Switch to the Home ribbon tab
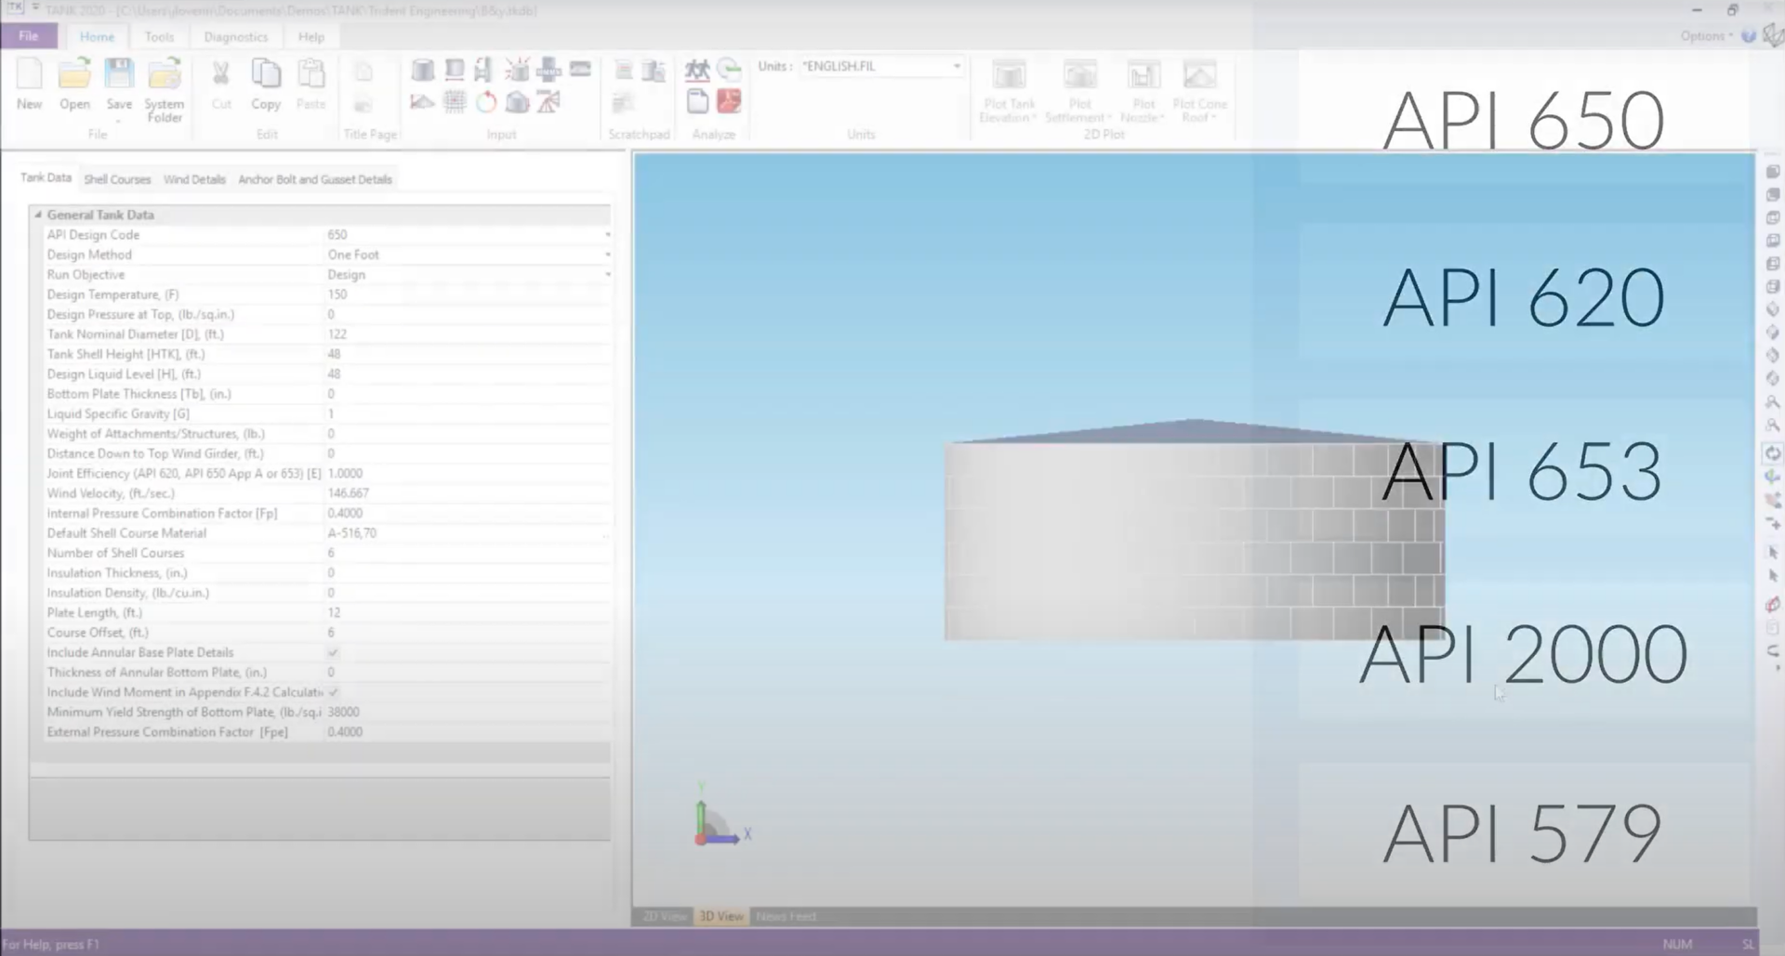The height and width of the screenshot is (956, 1785). (97, 36)
